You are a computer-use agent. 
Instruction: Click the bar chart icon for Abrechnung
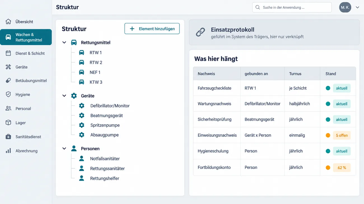pos(8,151)
